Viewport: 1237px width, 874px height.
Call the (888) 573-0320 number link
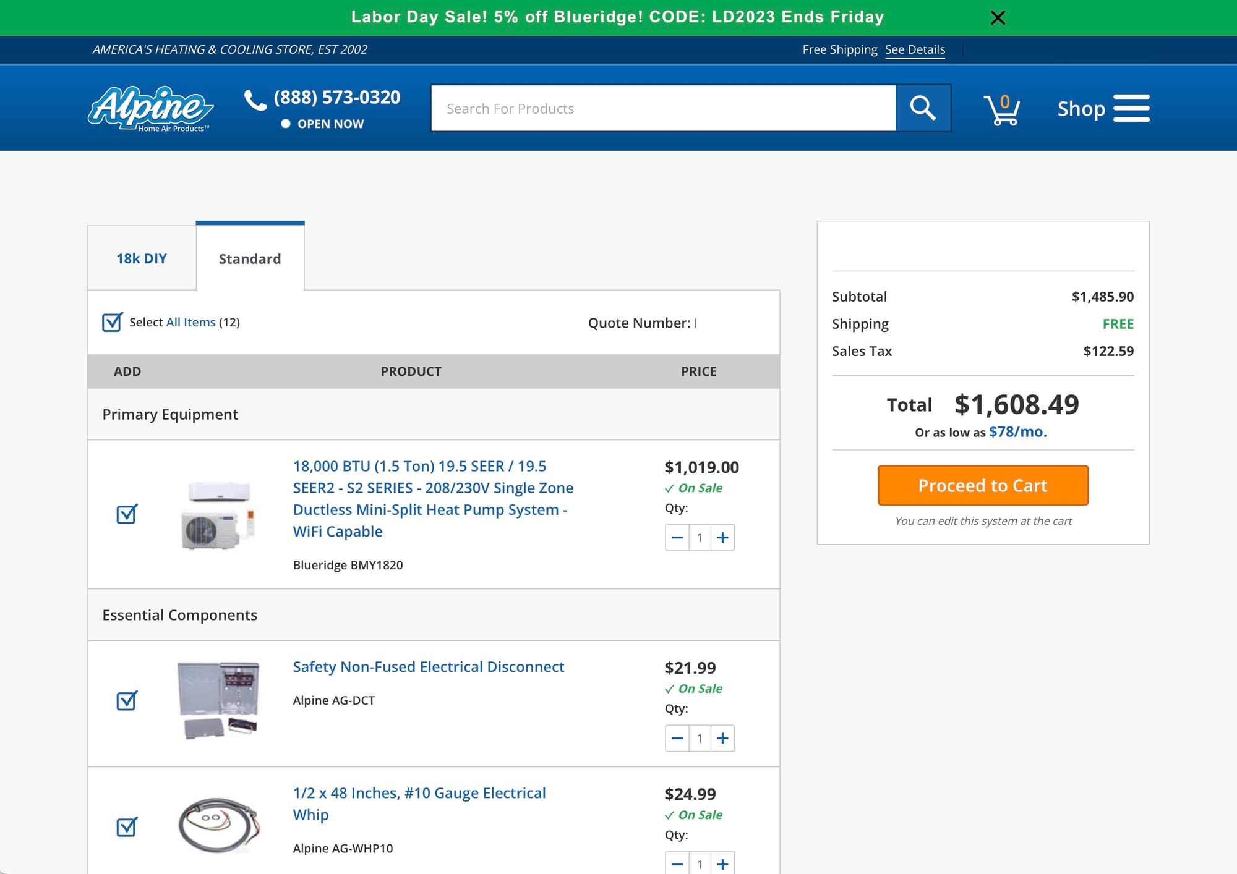click(337, 97)
